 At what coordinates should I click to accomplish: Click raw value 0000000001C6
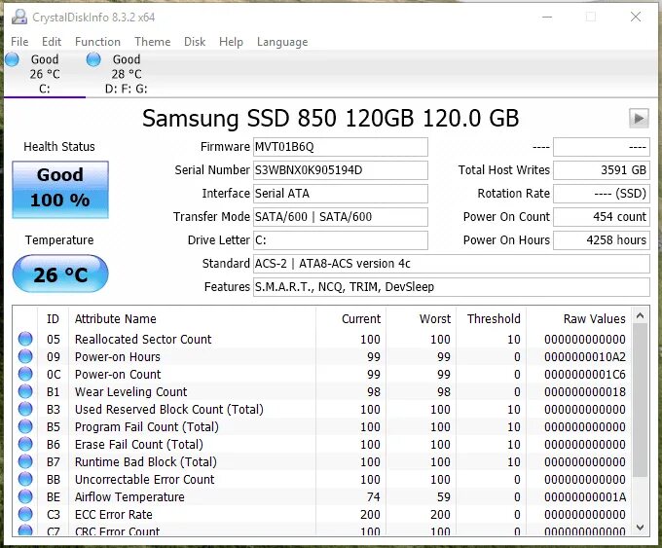point(585,375)
